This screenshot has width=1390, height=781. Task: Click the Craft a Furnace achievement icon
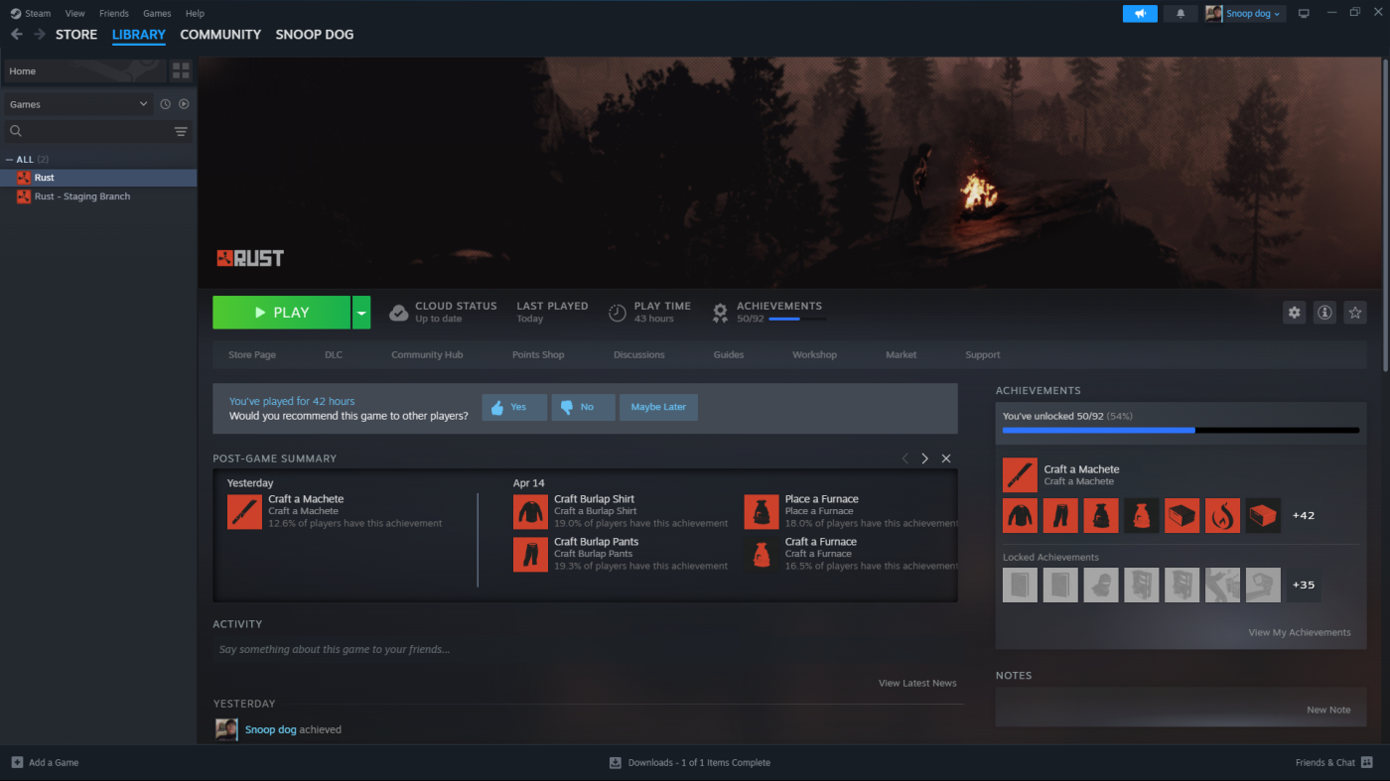762,555
